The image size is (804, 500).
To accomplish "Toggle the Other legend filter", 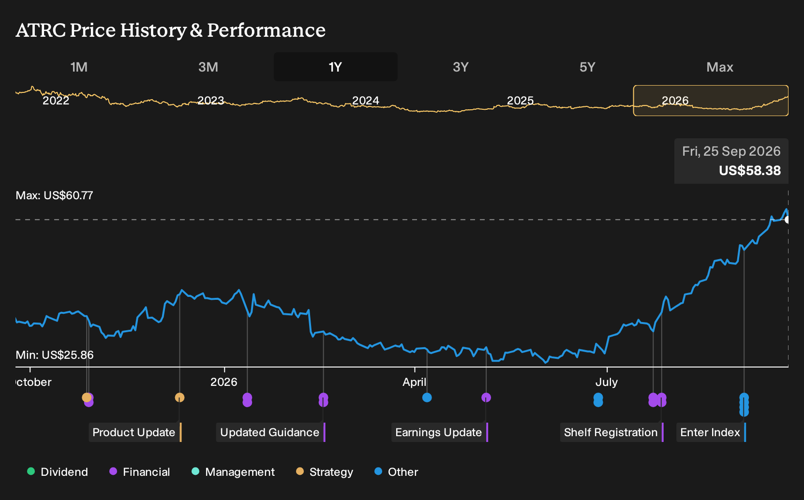I will coord(396,472).
